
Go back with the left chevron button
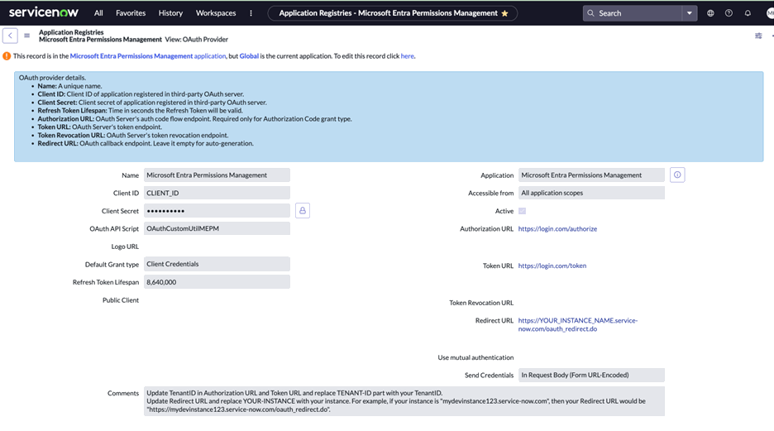tap(10, 36)
